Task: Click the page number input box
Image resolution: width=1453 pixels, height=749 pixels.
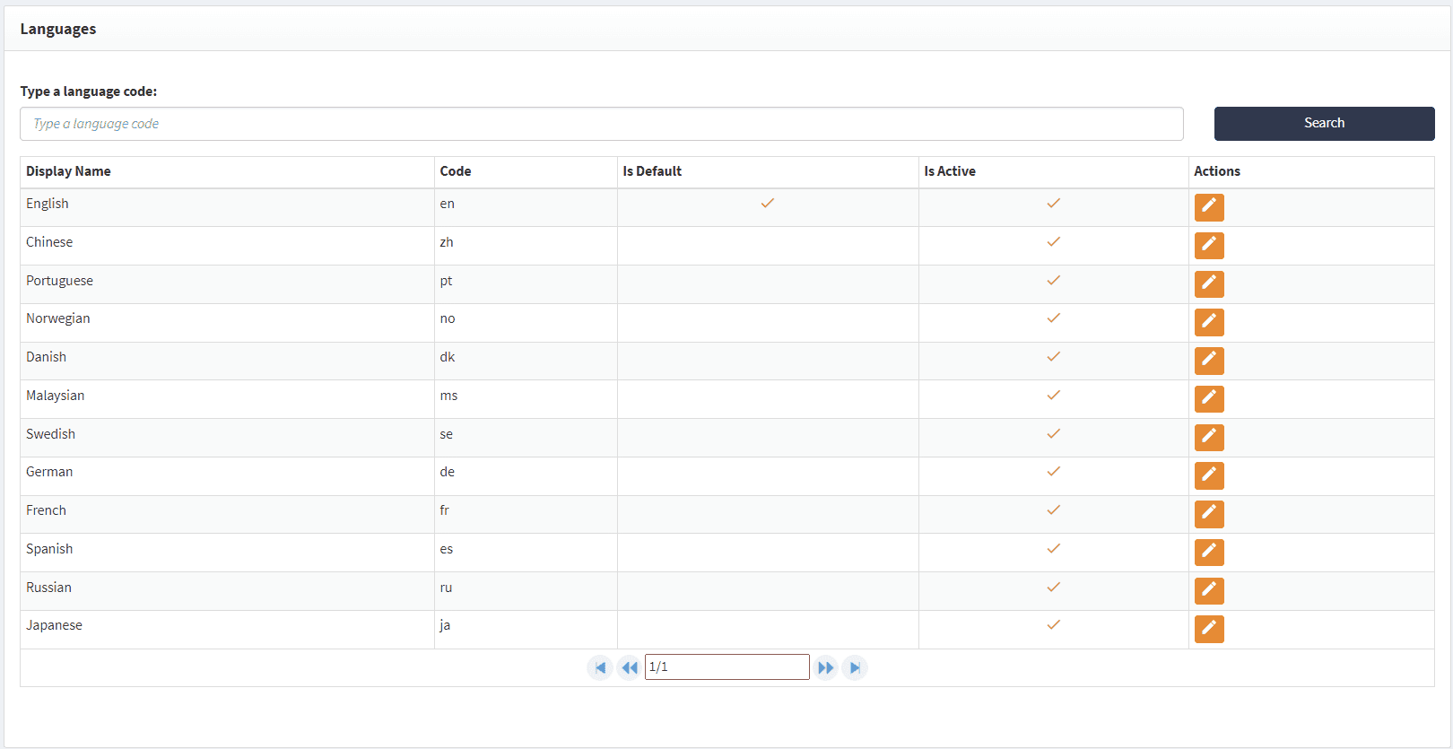Action: 726,667
